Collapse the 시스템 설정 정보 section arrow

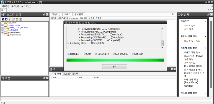coord(205,93)
